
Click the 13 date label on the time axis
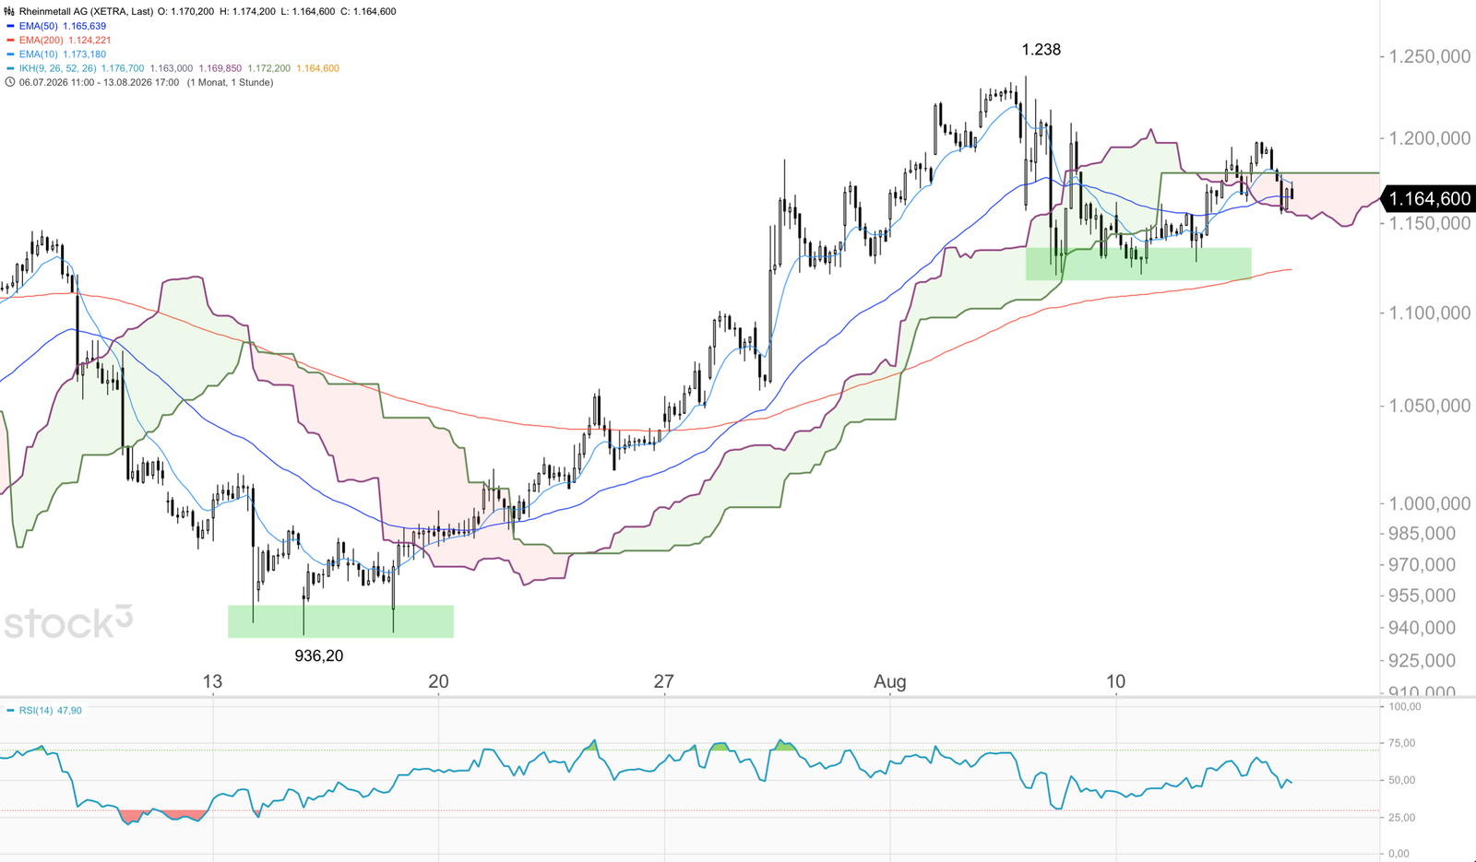[x=212, y=681]
